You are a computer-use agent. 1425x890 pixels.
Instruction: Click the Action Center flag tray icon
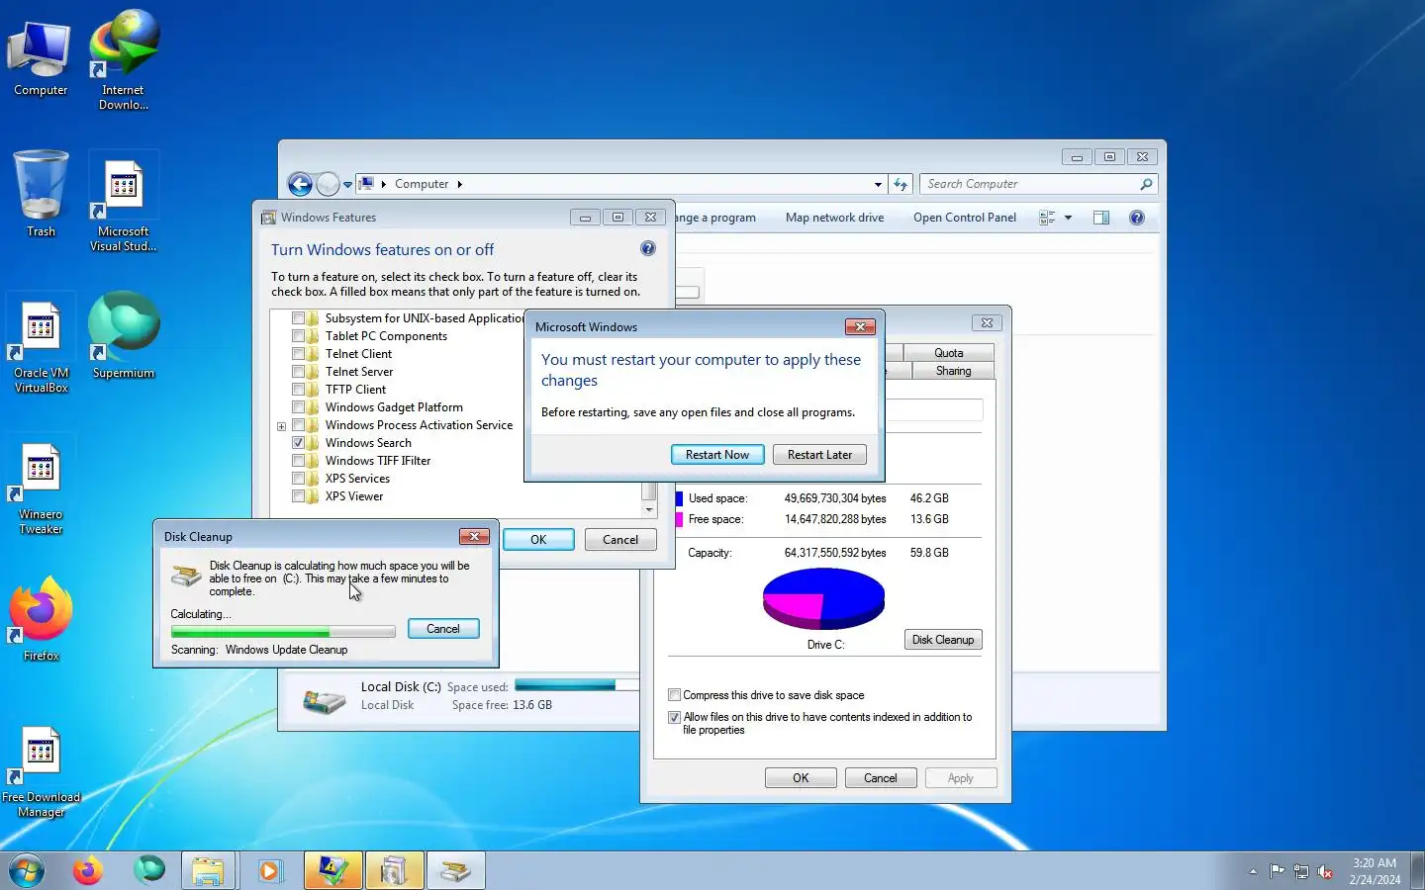point(1278,871)
